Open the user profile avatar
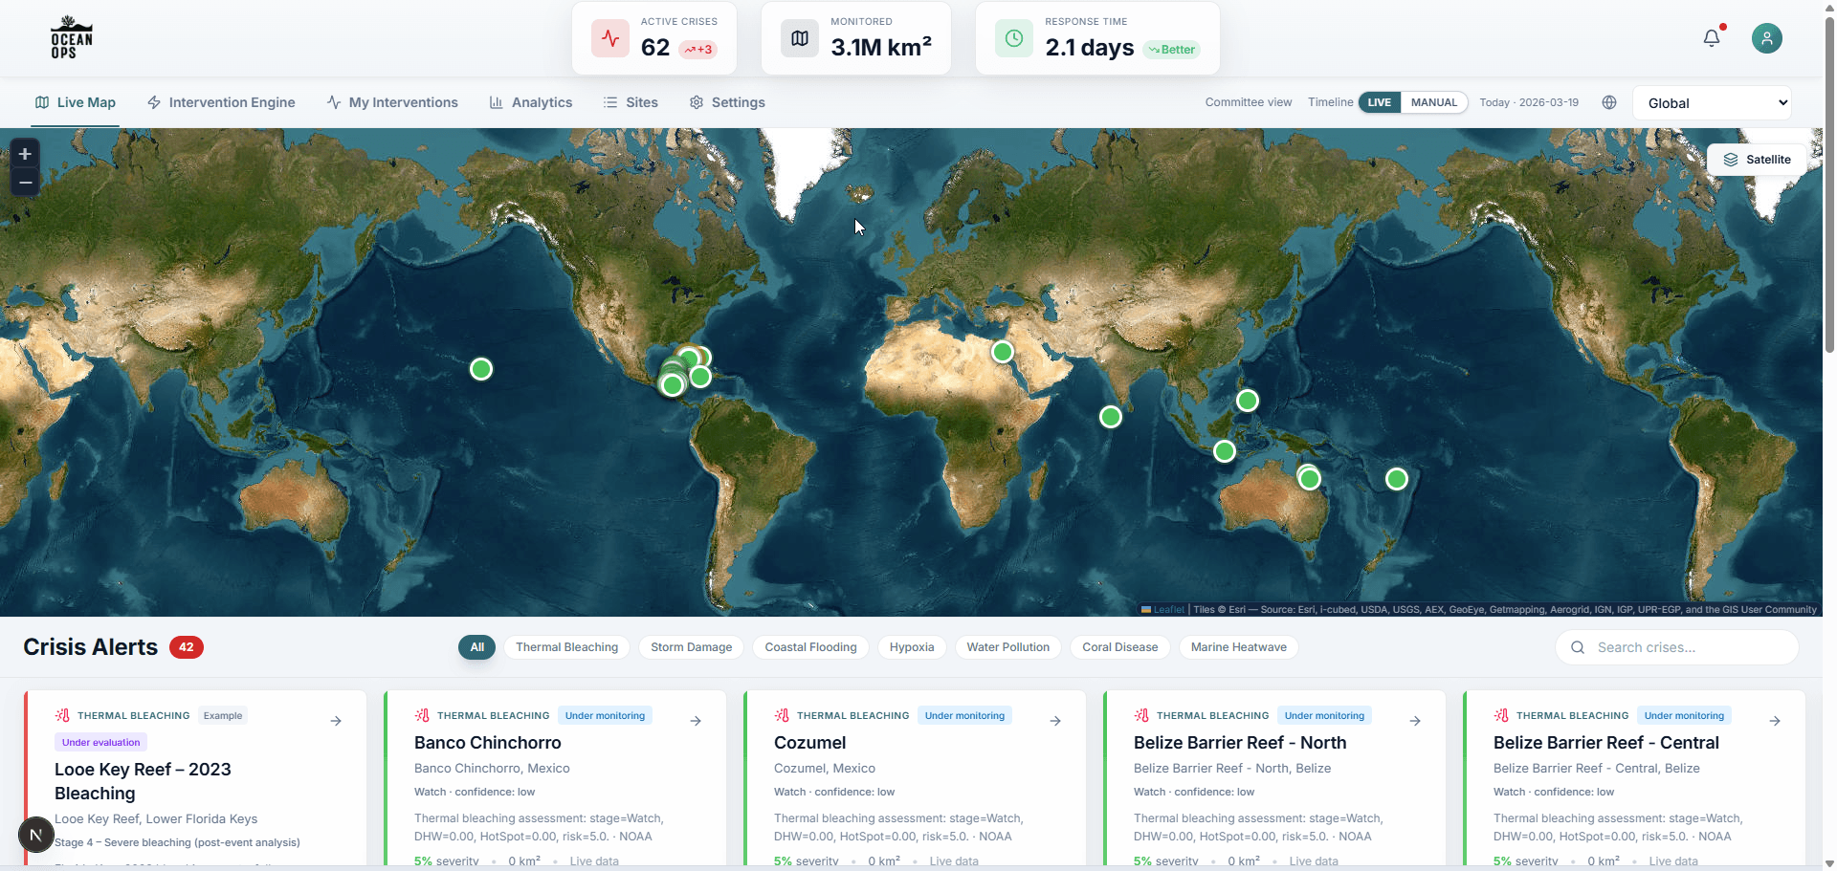 pos(1767,38)
